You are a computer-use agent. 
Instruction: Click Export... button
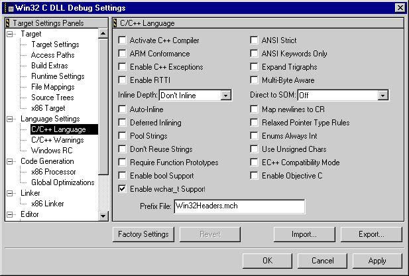371,234
